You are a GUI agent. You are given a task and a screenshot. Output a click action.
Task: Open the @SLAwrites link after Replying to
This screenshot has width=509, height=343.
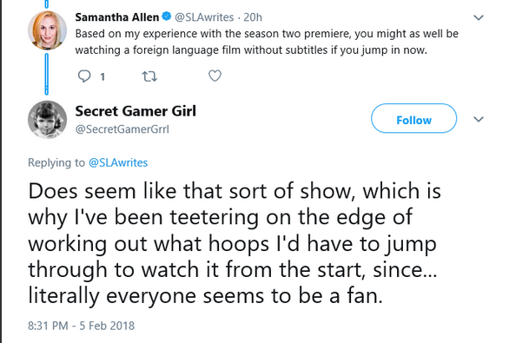(x=118, y=162)
